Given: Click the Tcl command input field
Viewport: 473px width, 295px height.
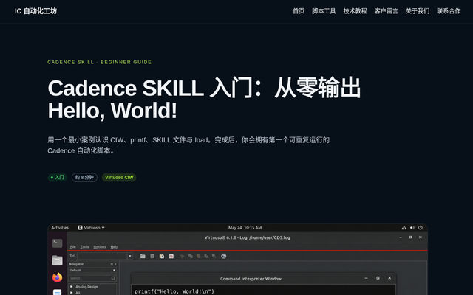Looking at the screenshot, I should [x=102, y=256].
